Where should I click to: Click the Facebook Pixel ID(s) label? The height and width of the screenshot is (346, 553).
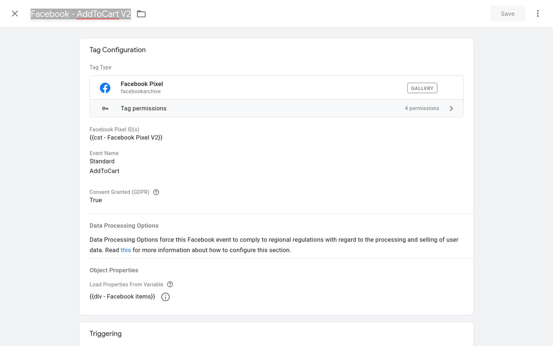click(x=114, y=130)
